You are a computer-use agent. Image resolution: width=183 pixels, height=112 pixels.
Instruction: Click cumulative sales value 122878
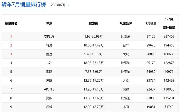tap(169, 63)
